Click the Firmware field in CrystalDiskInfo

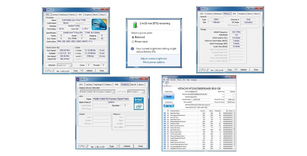click(x=200, y=92)
